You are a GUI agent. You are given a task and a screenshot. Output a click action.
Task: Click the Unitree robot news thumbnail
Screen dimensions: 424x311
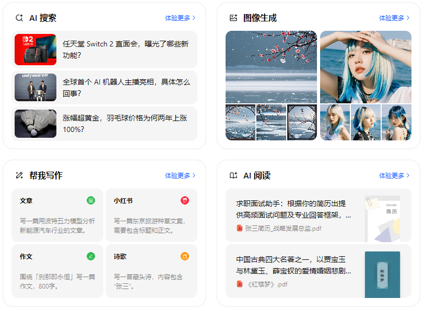tap(35, 83)
